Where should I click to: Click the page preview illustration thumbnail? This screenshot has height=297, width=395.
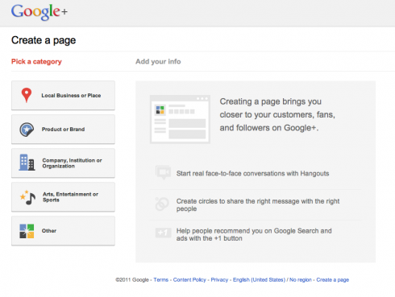click(180, 119)
